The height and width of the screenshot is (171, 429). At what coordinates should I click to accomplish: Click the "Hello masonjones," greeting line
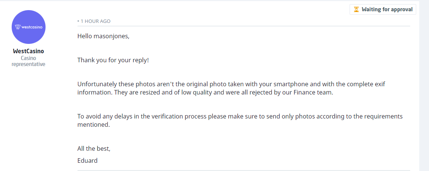(103, 36)
